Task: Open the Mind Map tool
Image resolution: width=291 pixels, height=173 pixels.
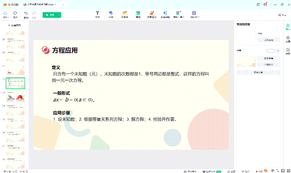Action: 165,15
